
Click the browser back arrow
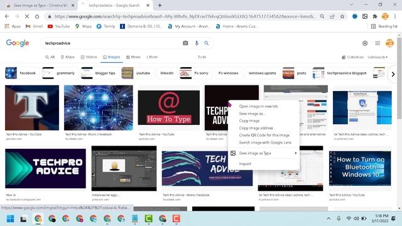[x=7, y=16]
